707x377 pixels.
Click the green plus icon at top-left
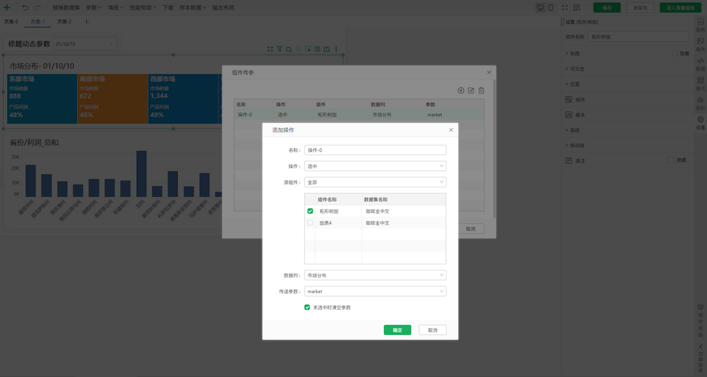click(7, 8)
